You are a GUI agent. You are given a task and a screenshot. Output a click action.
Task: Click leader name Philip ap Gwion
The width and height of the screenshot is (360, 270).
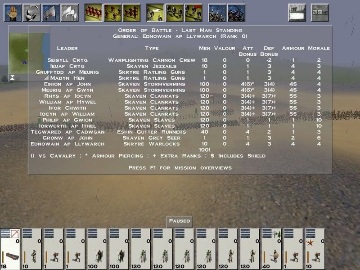point(67,120)
